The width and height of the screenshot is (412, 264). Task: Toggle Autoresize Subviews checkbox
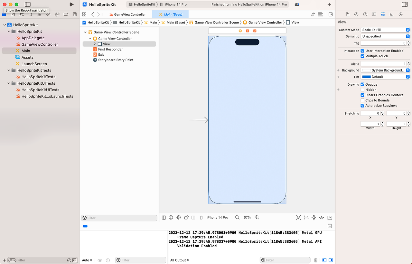(362, 106)
